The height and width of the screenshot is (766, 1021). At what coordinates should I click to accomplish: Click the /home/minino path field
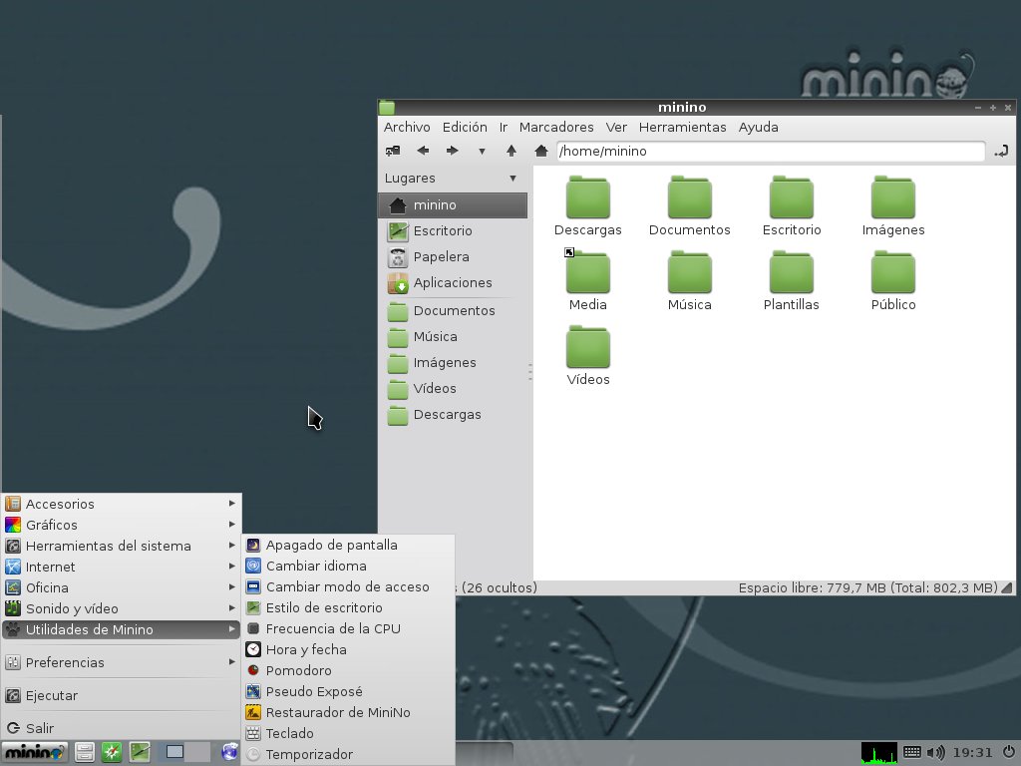(x=770, y=152)
